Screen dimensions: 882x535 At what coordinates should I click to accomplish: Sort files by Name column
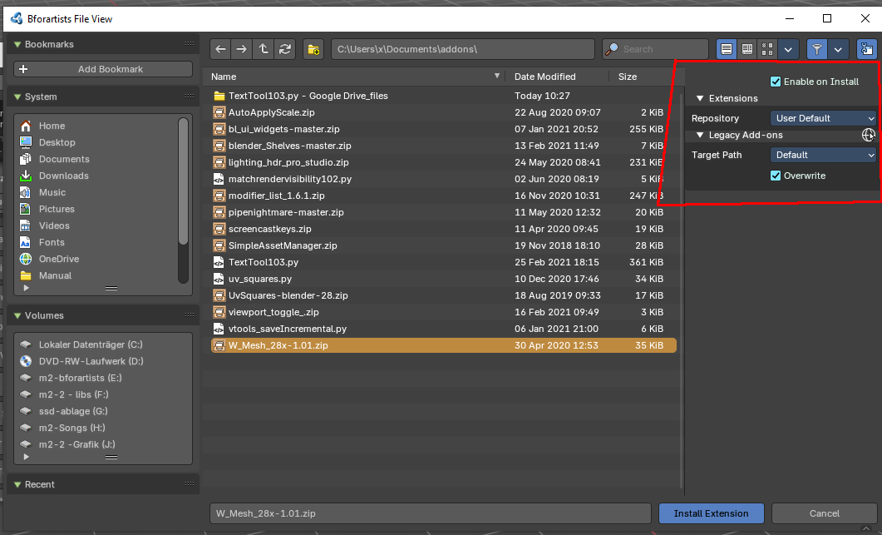click(354, 77)
